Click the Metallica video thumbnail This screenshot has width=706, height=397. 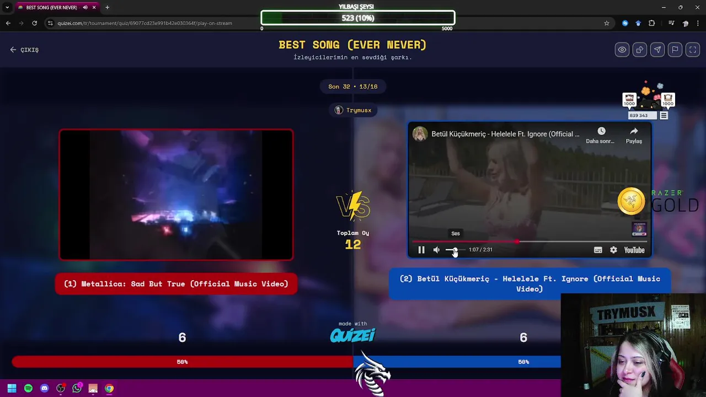(x=176, y=195)
